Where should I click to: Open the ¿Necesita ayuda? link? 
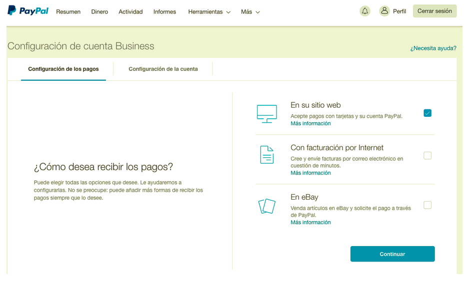433,48
